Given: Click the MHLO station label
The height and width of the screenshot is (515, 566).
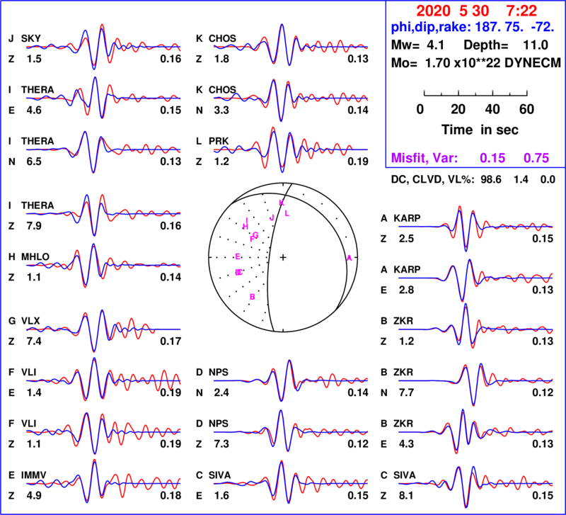Looking at the screenshot, I should point(35,257).
